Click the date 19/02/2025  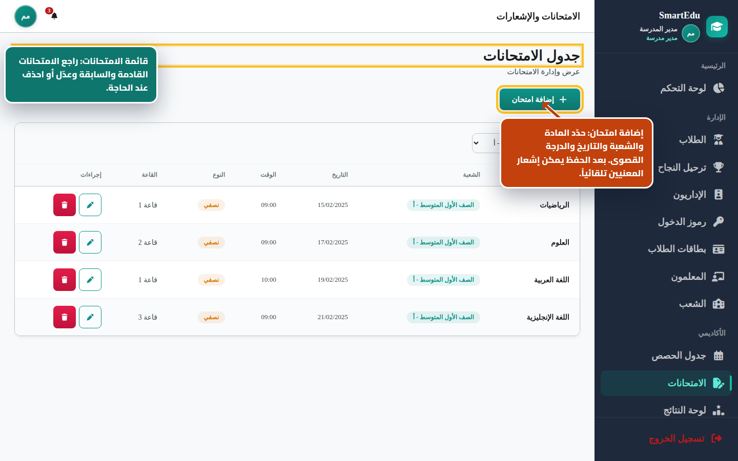(x=333, y=280)
